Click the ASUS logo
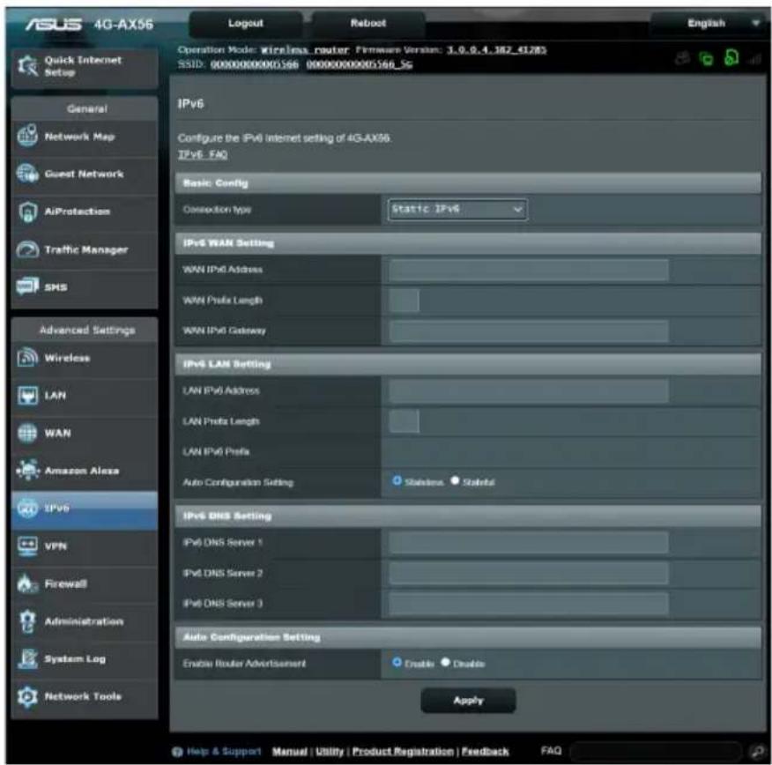Screen dimensions: 772x765 [54, 24]
